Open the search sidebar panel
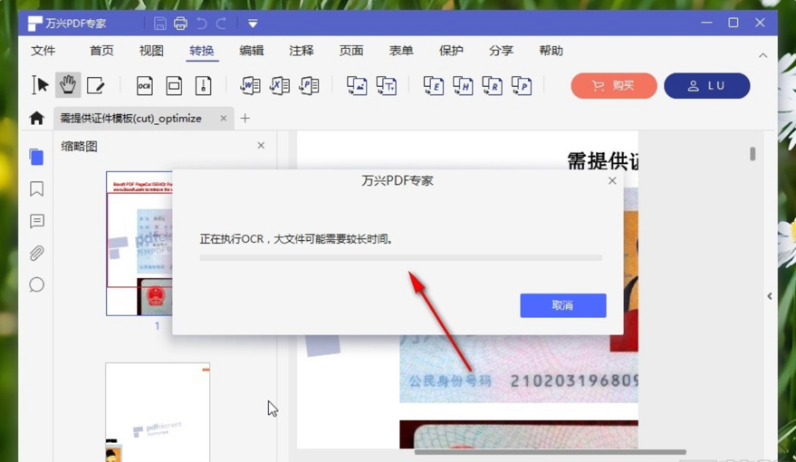 (x=36, y=284)
